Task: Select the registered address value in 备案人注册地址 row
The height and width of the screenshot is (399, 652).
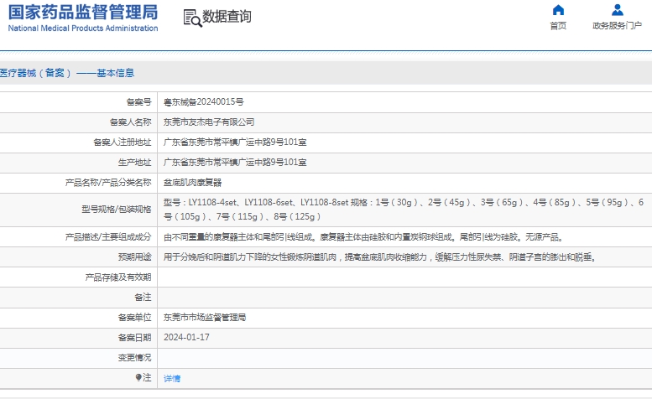Action: [235, 142]
